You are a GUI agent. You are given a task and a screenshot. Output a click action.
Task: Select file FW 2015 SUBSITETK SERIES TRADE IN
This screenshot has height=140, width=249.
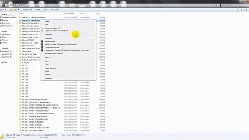coord(35,128)
